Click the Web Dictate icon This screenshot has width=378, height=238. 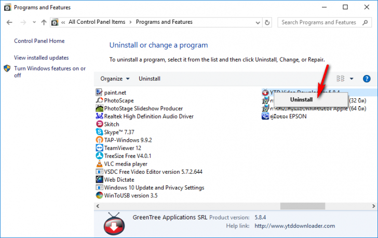[x=99, y=180]
